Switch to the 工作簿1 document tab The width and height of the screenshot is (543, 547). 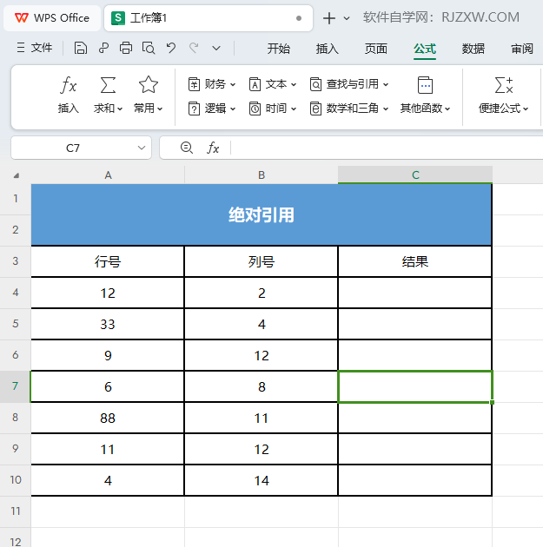click(208, 17)
